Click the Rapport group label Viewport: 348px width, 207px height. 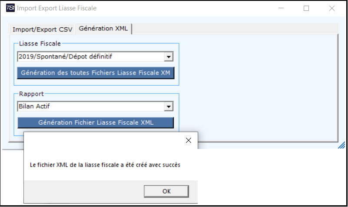(x=31, y=94)
